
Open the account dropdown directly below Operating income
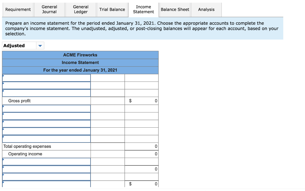(x=46, y=162)
